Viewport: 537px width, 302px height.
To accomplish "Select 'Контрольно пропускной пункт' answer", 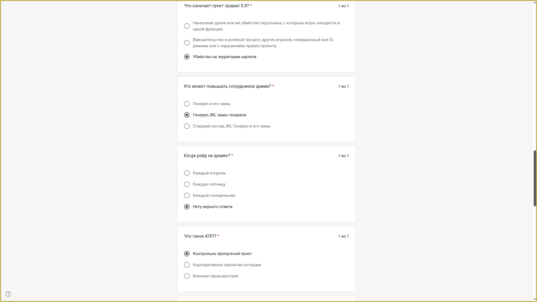I will point(187,254).
